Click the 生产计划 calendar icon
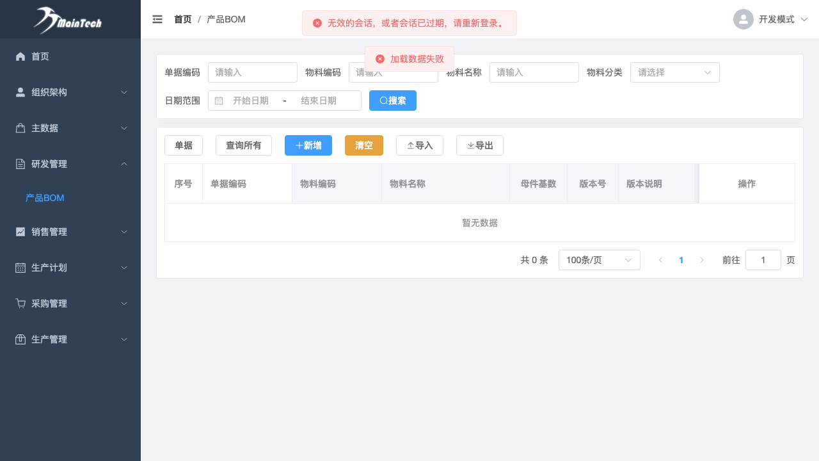The width and height of the screenshot is (819, 461). coord(20,268)
